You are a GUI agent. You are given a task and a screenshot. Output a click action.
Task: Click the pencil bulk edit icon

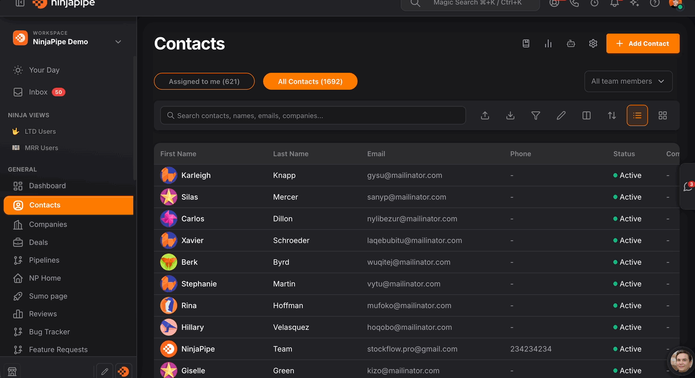tap(561, 115)
